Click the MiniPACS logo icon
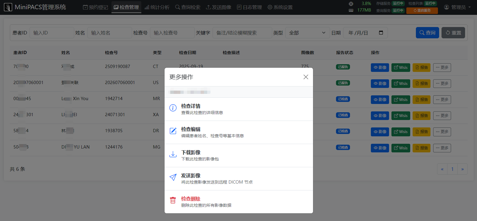 (8, 7)
